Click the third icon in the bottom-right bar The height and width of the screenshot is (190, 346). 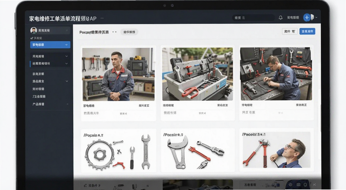(306, 185)
